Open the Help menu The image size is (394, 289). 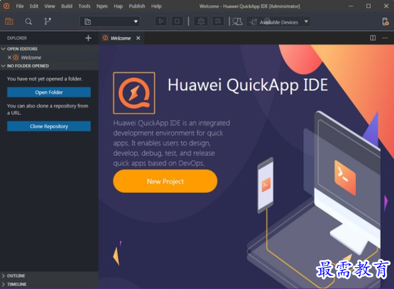point(156,6)
